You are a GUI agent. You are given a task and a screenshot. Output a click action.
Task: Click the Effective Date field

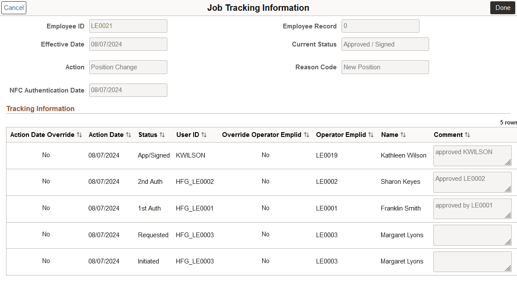128,44
